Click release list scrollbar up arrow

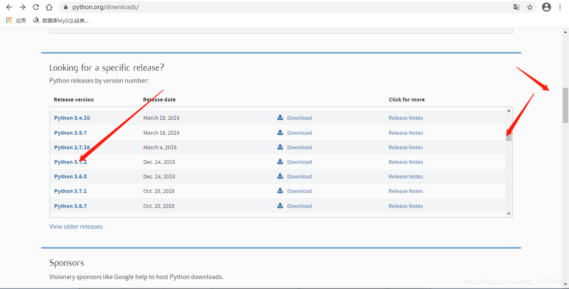tap(509, 111)
